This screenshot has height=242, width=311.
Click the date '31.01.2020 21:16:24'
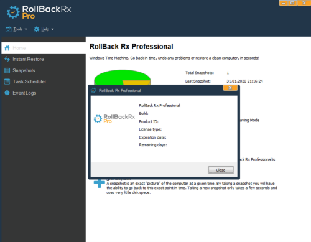pyautogui.click(x=244, y=81)
